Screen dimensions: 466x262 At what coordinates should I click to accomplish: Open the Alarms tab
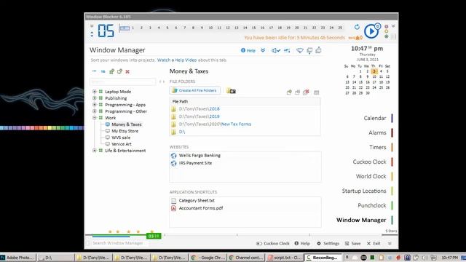[x=377, y=132]
